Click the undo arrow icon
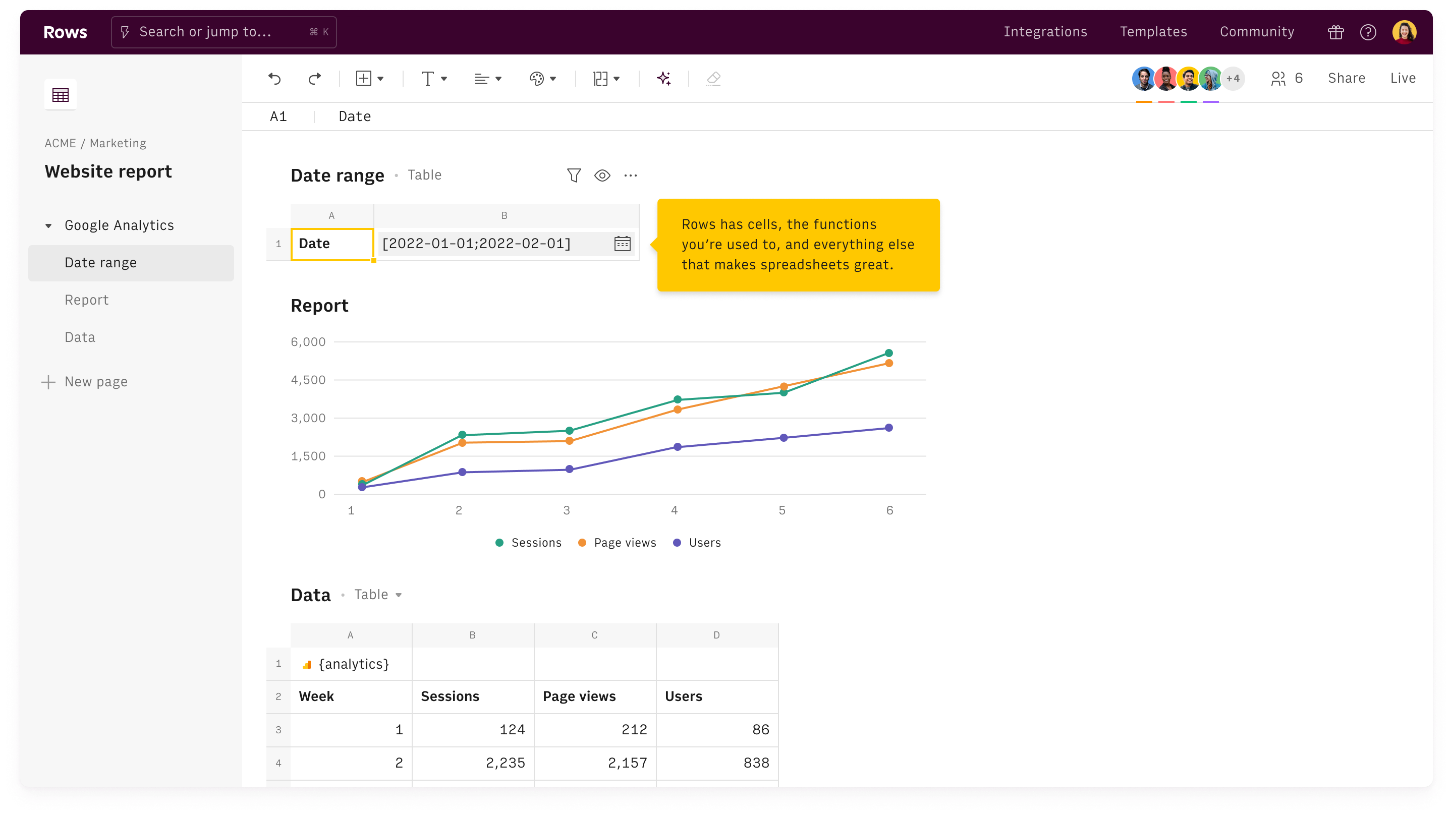Screen dimensions: 1453x817 274,78
